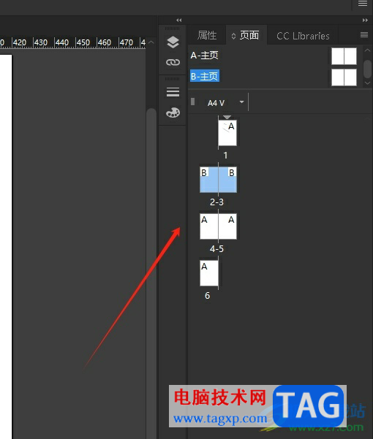This screenshot has width=373, height=439.
Task: Click the master list scrollbar thumb
Action: (367, 69)
